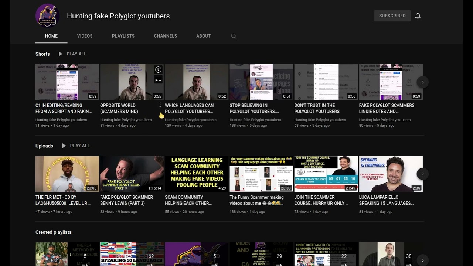
Task: Open FLR Method playlist with 5 videos
Action: 67,254
